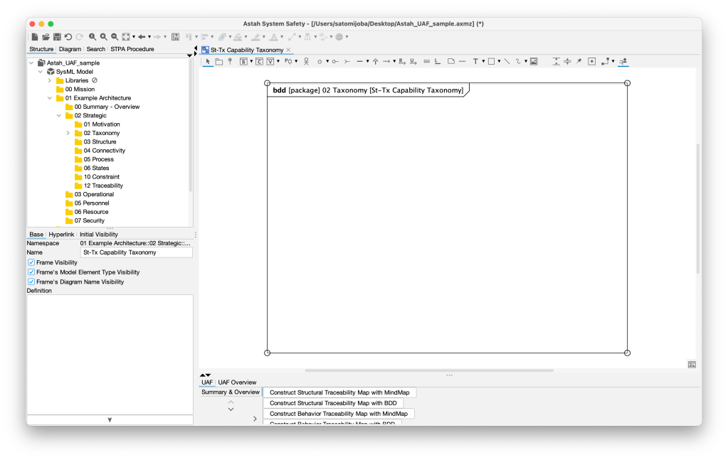The height and width of the screenshot is (460, 728).
Task: Click the Zoom In magnifier icon
Action: (103, 36)
